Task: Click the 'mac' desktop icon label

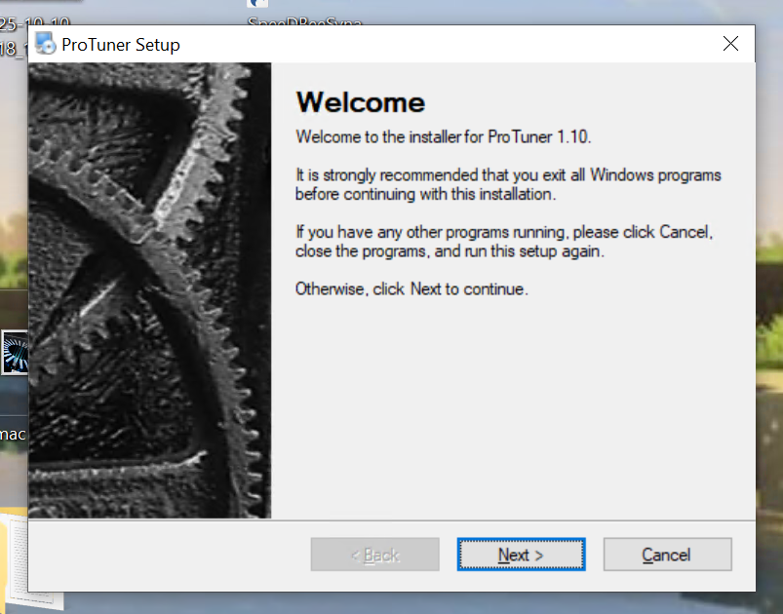Action: pos(12,433)
